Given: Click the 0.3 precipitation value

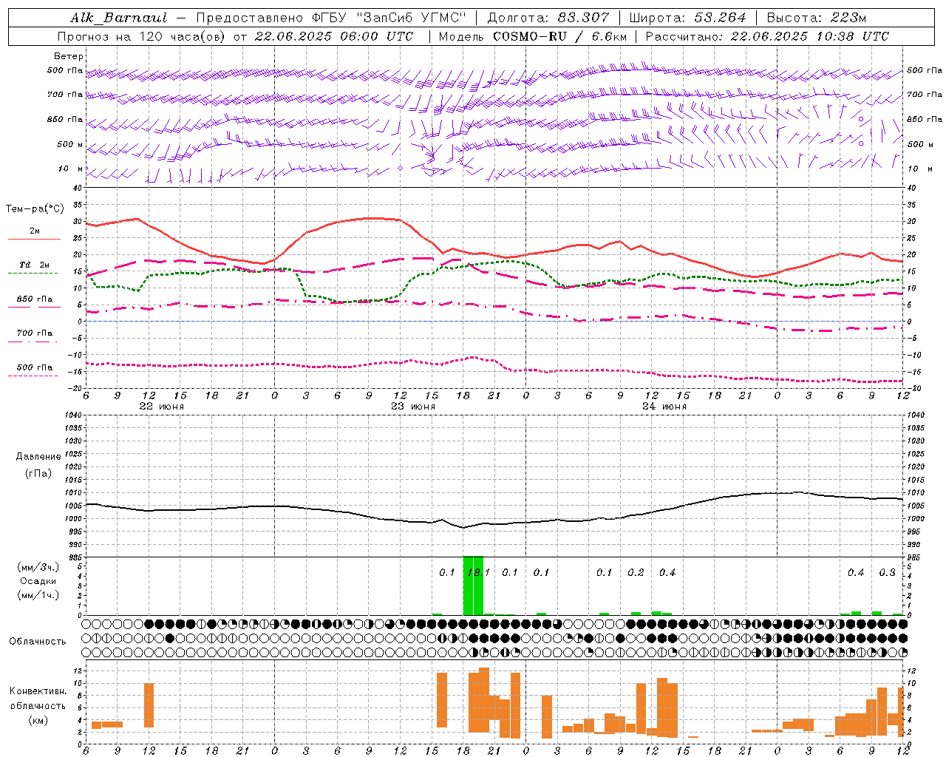Looking at the screenshot, I should (887, 572).
